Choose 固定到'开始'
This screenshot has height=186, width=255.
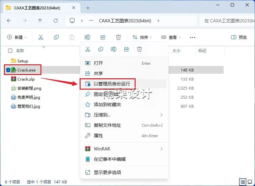(124, 94)
